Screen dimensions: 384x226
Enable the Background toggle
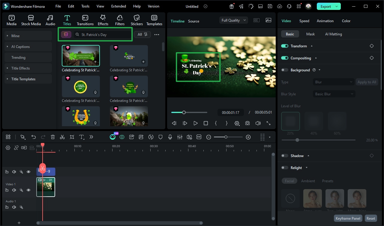(x=284, y=70)
